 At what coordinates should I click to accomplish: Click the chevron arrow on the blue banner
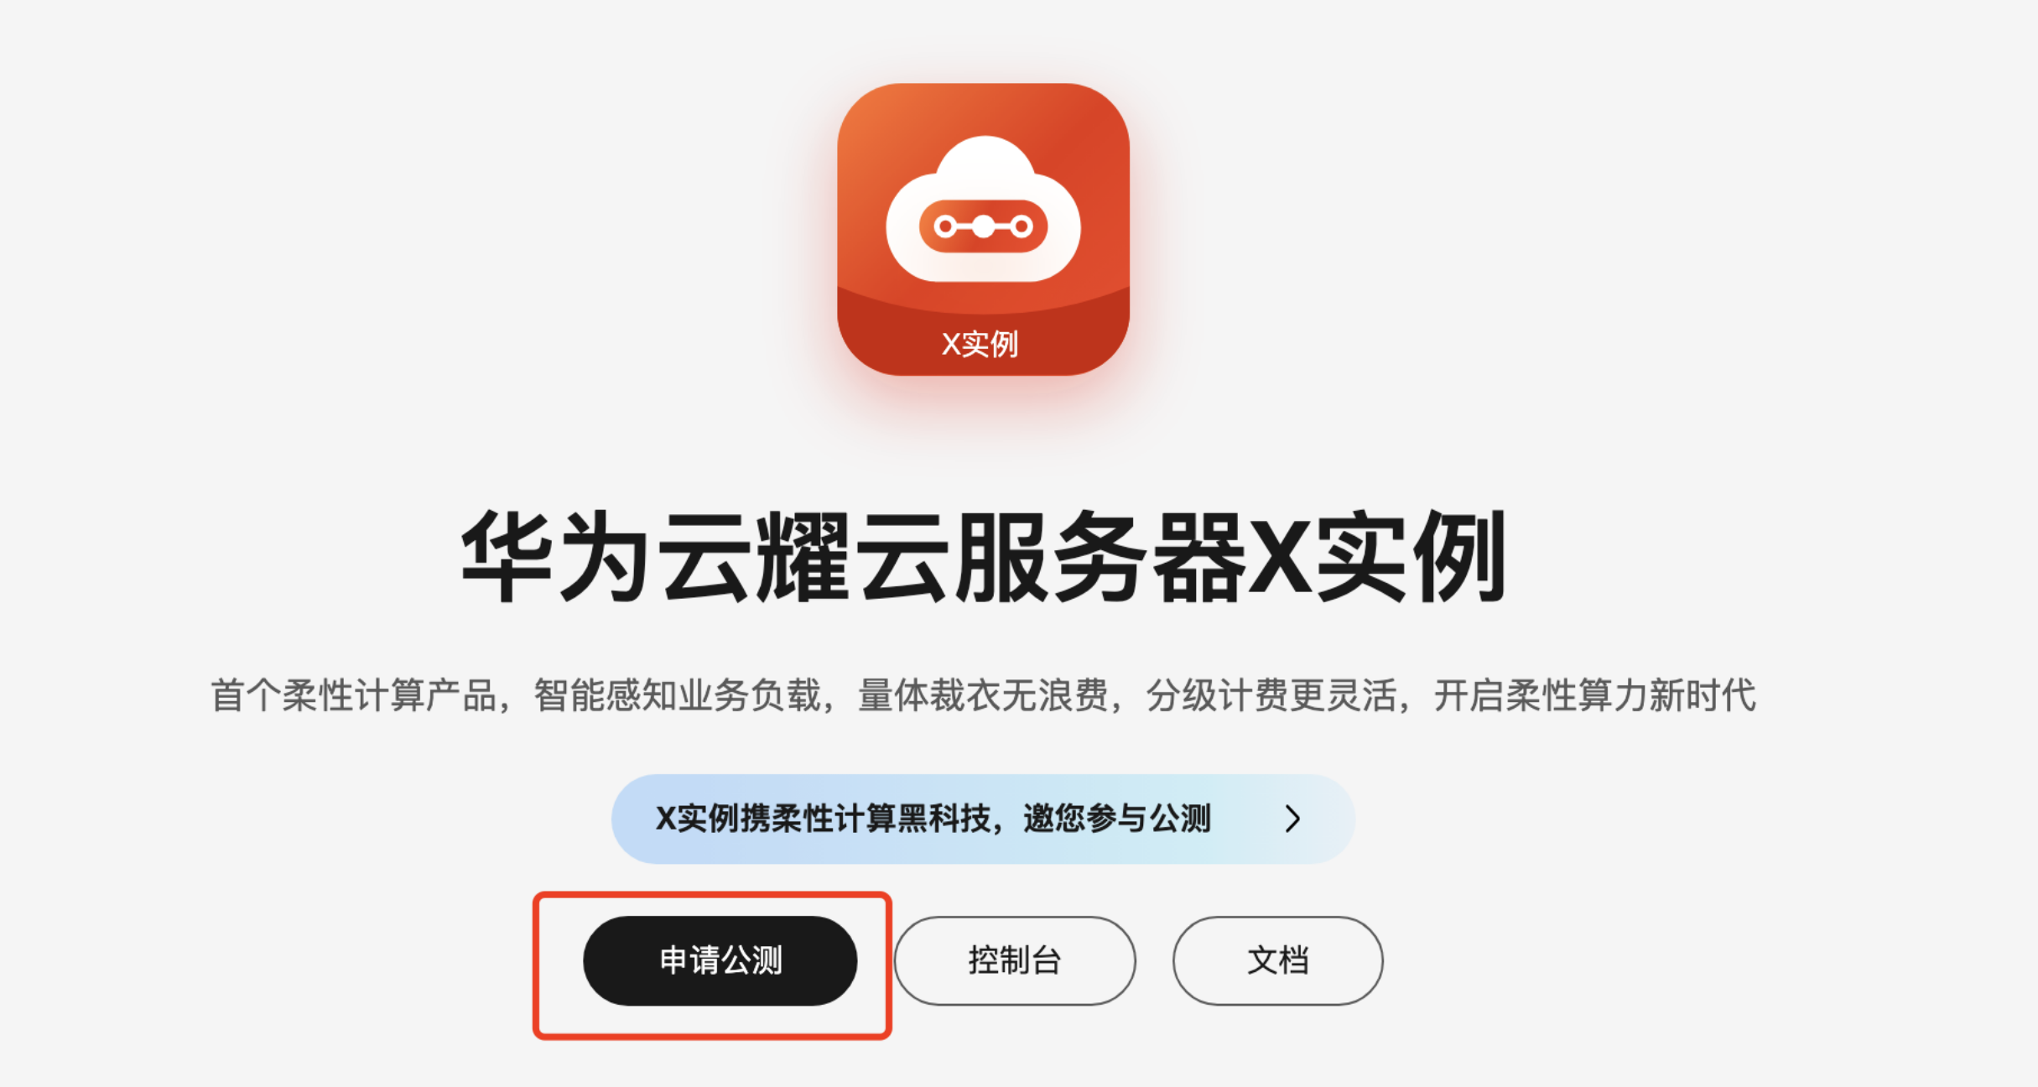pos(1293,819)
